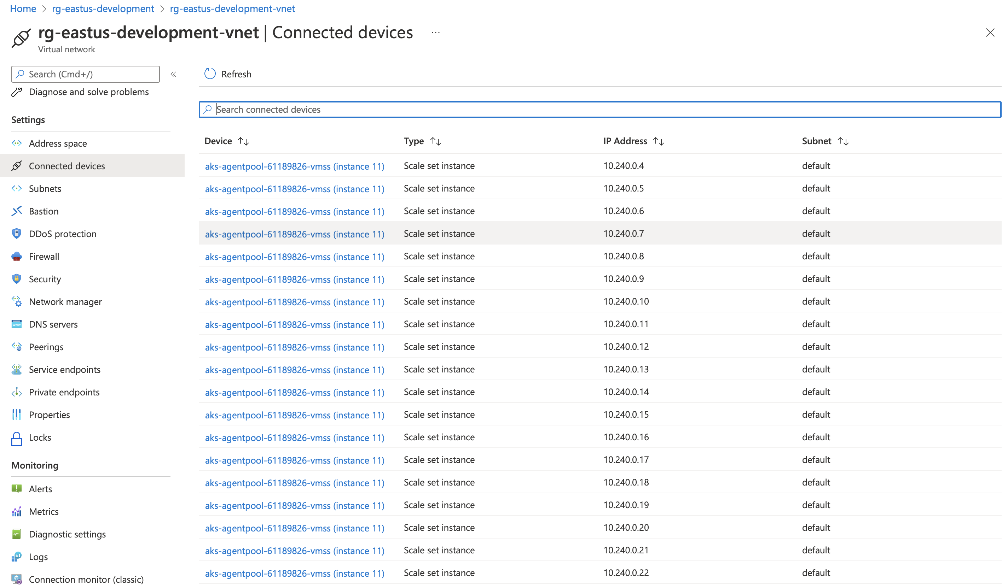Viewport: 1008px width, 588px height.
Task: Sort the table by the Device column
Action: (243, 141)
